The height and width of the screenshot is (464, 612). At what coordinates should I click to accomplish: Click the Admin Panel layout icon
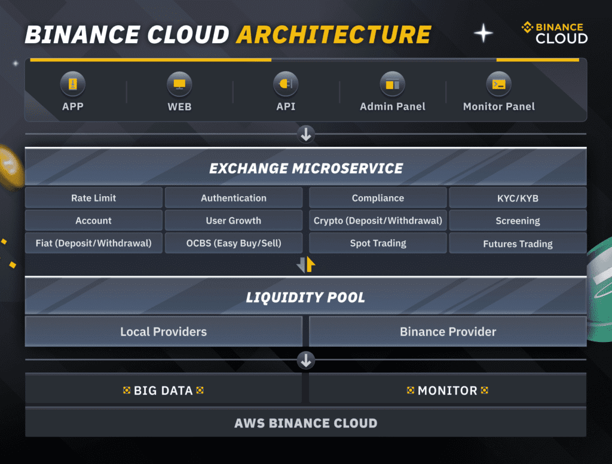coord(392,84)
